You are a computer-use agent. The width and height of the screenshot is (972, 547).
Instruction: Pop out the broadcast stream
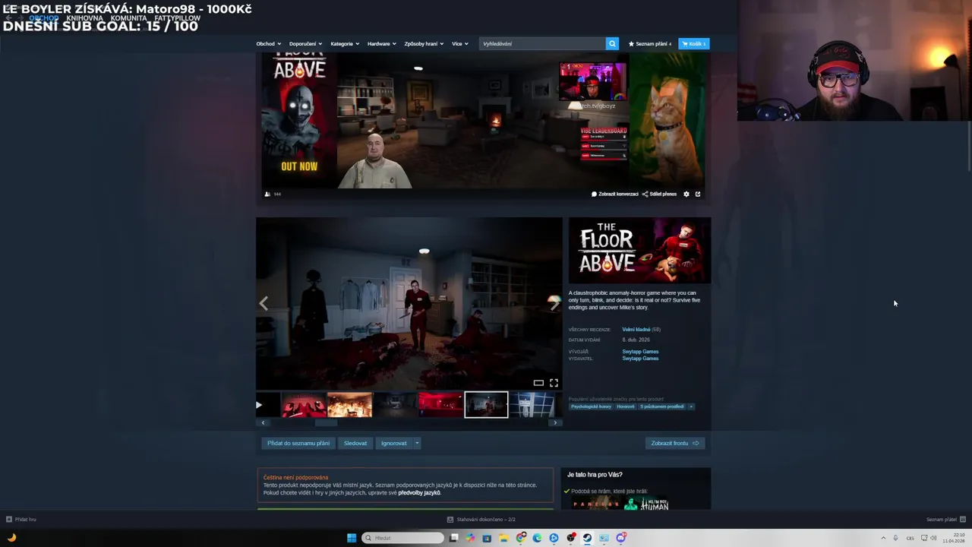click(x=698, y=194)
